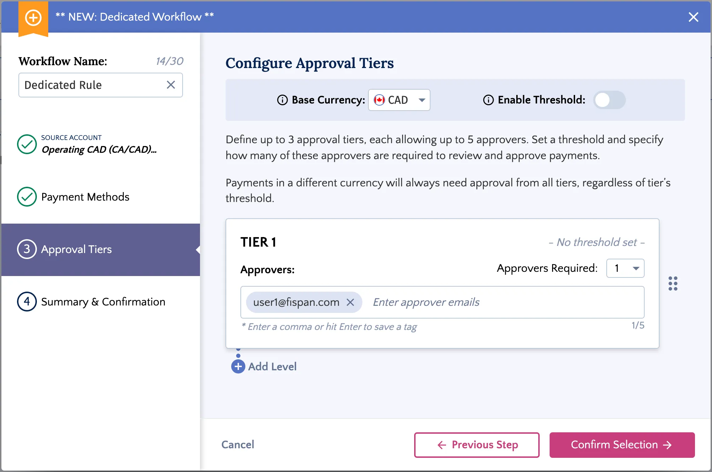Click the Cancel link
Image resolution: width=712 pixels, height=472 pixels.
pyautogui.click(x=238, y=444)
